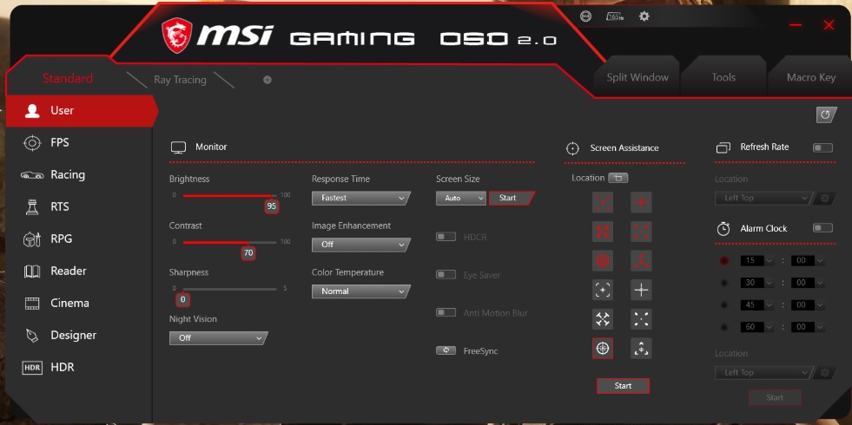Open gear beside Alarm Clock location dropdown
Screen dimensions: 852x425
825,372
